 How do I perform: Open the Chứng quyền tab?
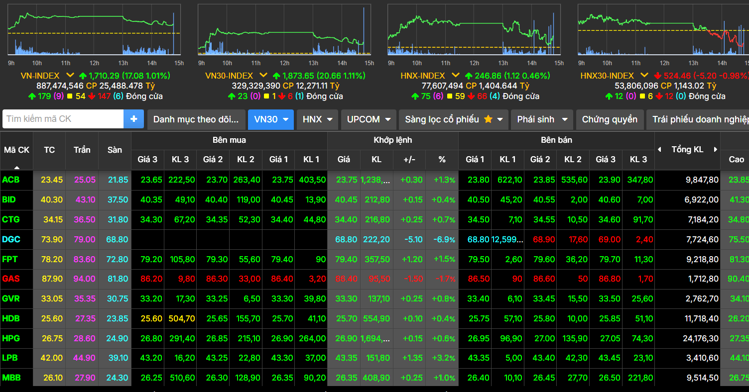[609, 119]
